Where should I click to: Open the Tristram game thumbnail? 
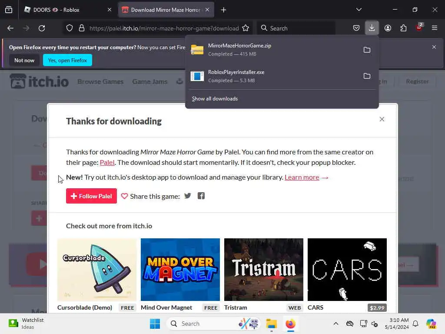(264, 270)
